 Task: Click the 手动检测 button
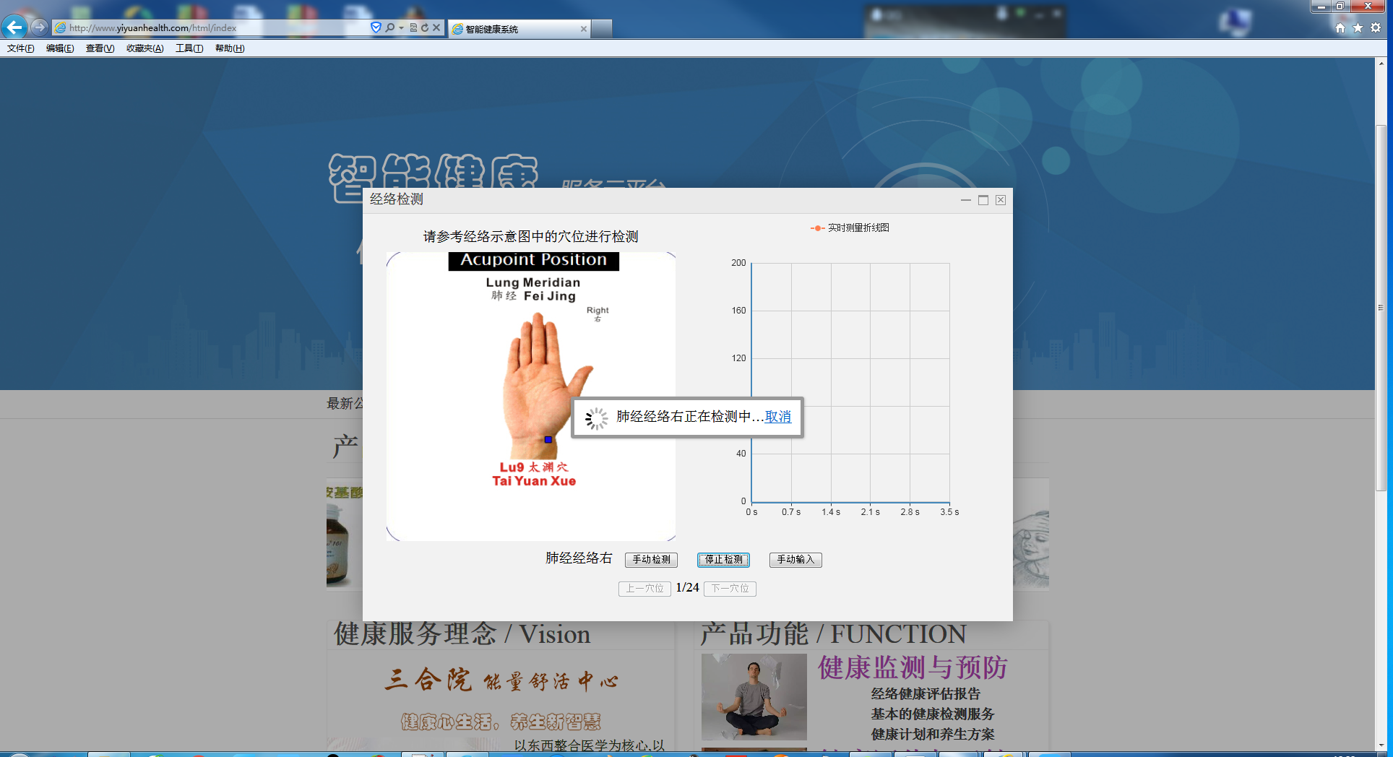point(651,560)
